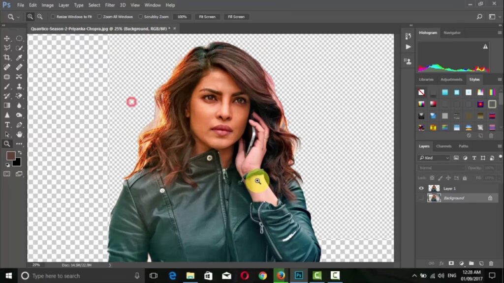Open the blend mode Normal dropdown
The width and height of the screenshot is (504, 283).
point(439,168)
